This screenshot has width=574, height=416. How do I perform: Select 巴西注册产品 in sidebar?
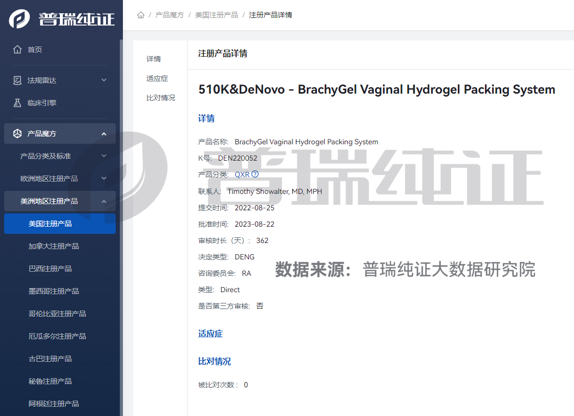[60, 269]
